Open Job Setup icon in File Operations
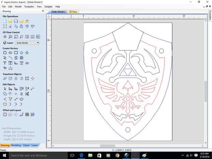 point(5,26)
